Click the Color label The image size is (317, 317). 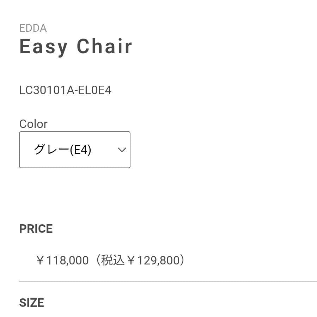pos(33,124)
